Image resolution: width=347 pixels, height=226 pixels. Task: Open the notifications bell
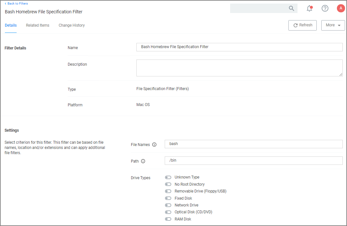(x=310, y=8)
